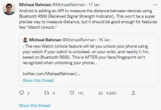Click the reply count 2
Screen dimensions: 161x110
[x=28, y=93]
